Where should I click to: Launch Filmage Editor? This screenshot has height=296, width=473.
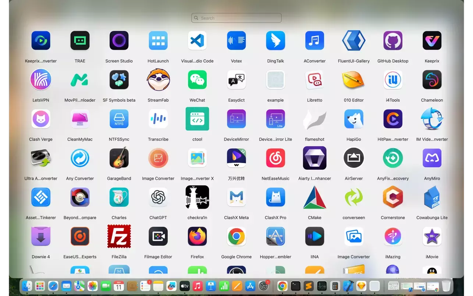(x=158, y=236)
